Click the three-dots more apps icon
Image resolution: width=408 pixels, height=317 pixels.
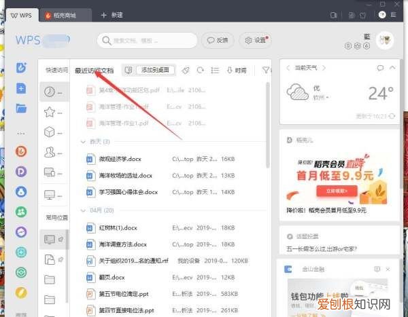(x=21, y=133)
